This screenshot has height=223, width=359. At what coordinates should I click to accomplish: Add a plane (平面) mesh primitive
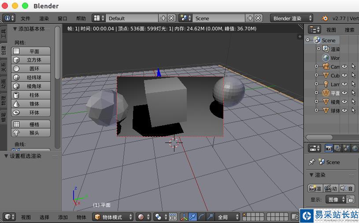(x=31, y=51)
